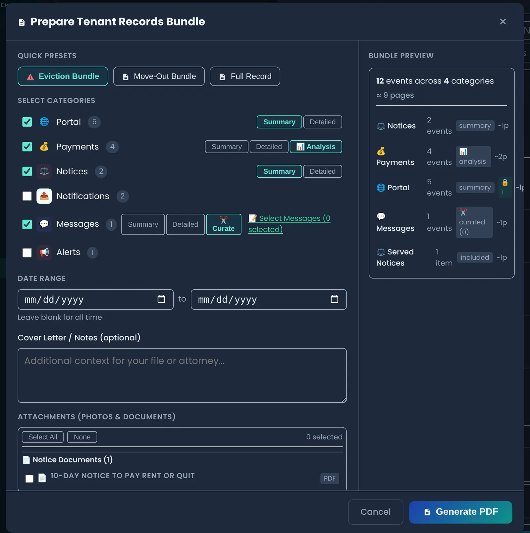Click the outbox icon beside Notifications

point(44,196)
